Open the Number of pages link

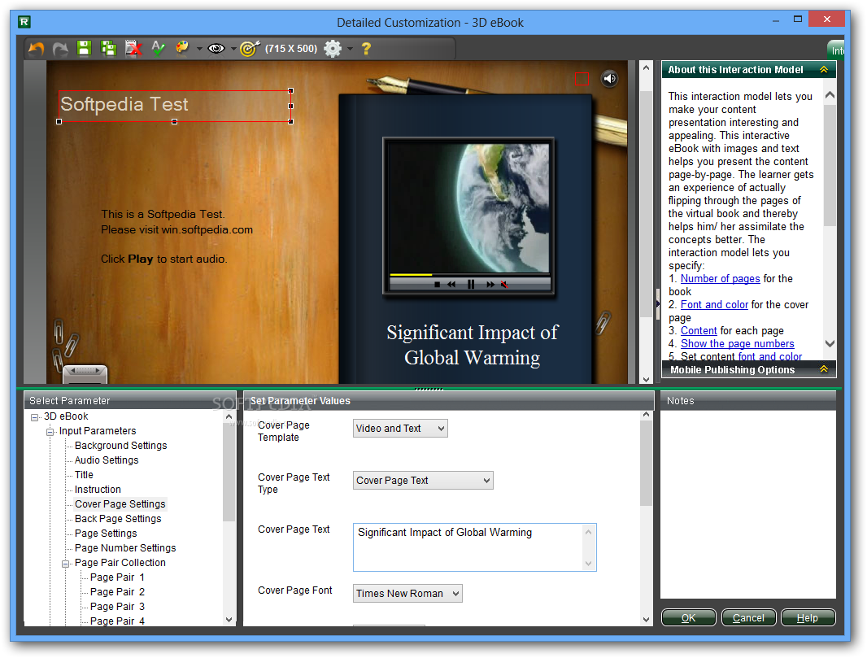coord(720,279)
